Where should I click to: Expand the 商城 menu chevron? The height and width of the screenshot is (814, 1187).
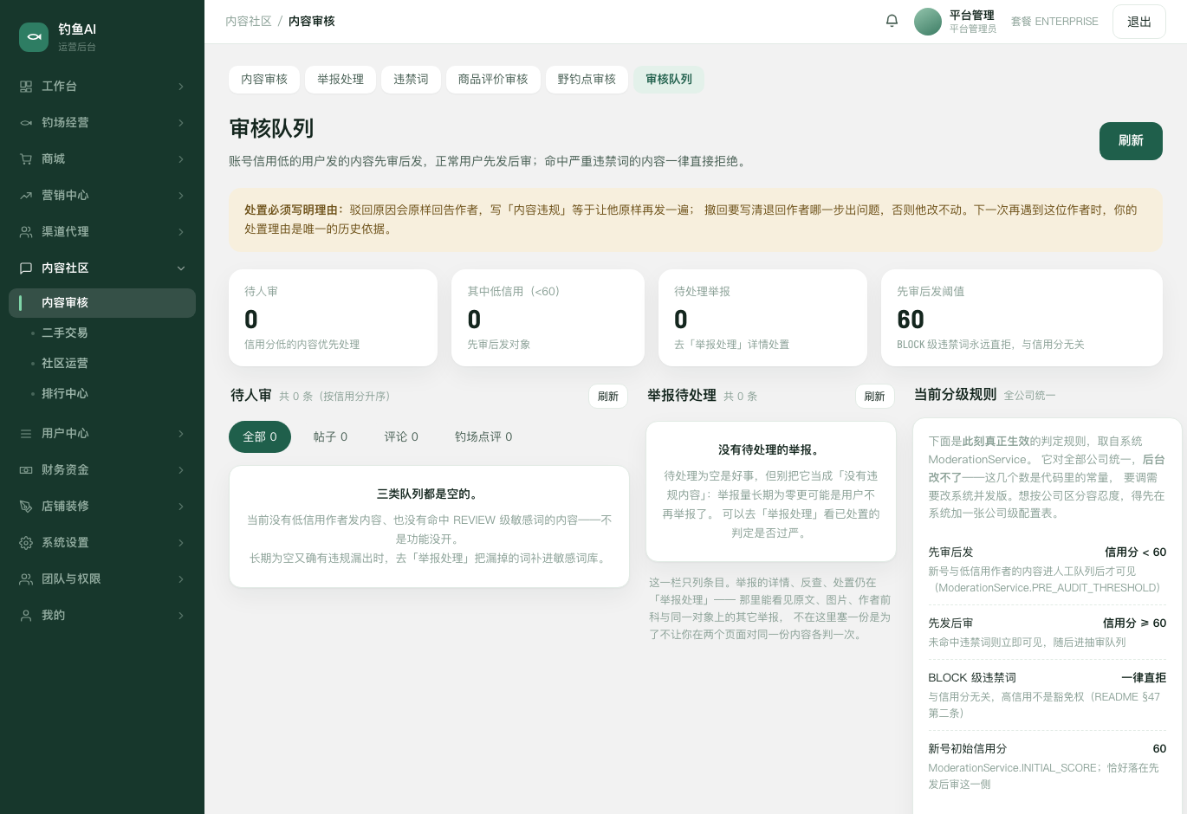click(x=181, y=159)
